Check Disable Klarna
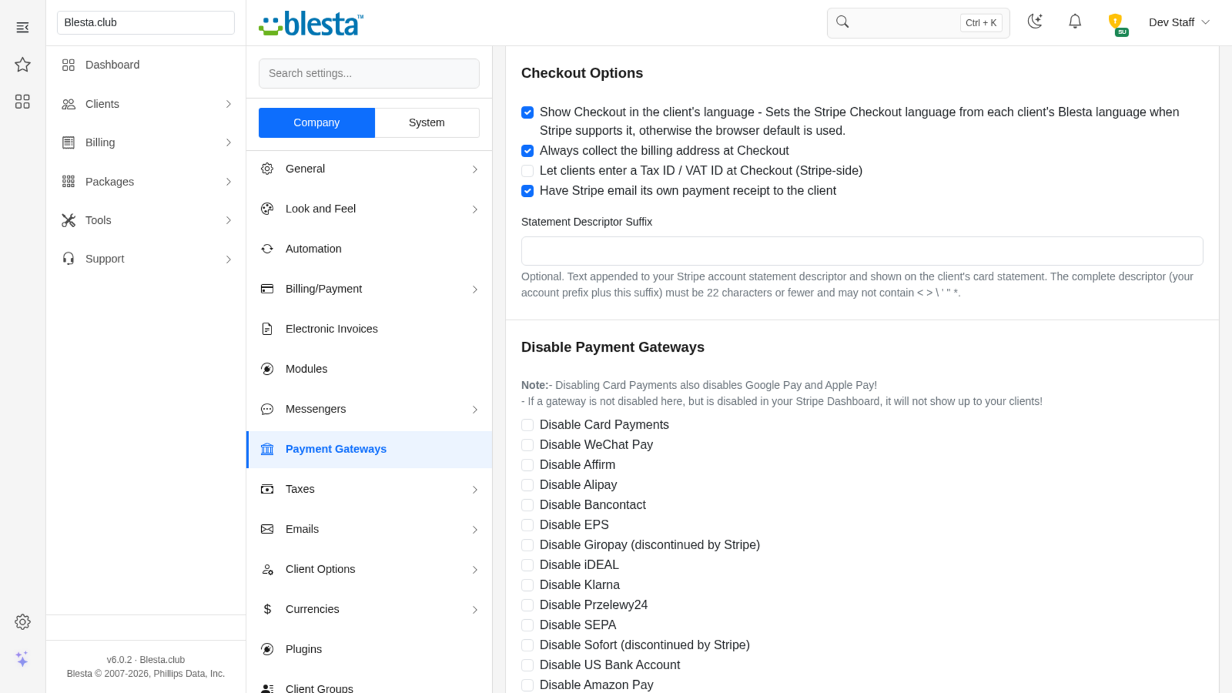Image resolution: width=1232 pixels, height=693 pixels. tap(527, 585)
